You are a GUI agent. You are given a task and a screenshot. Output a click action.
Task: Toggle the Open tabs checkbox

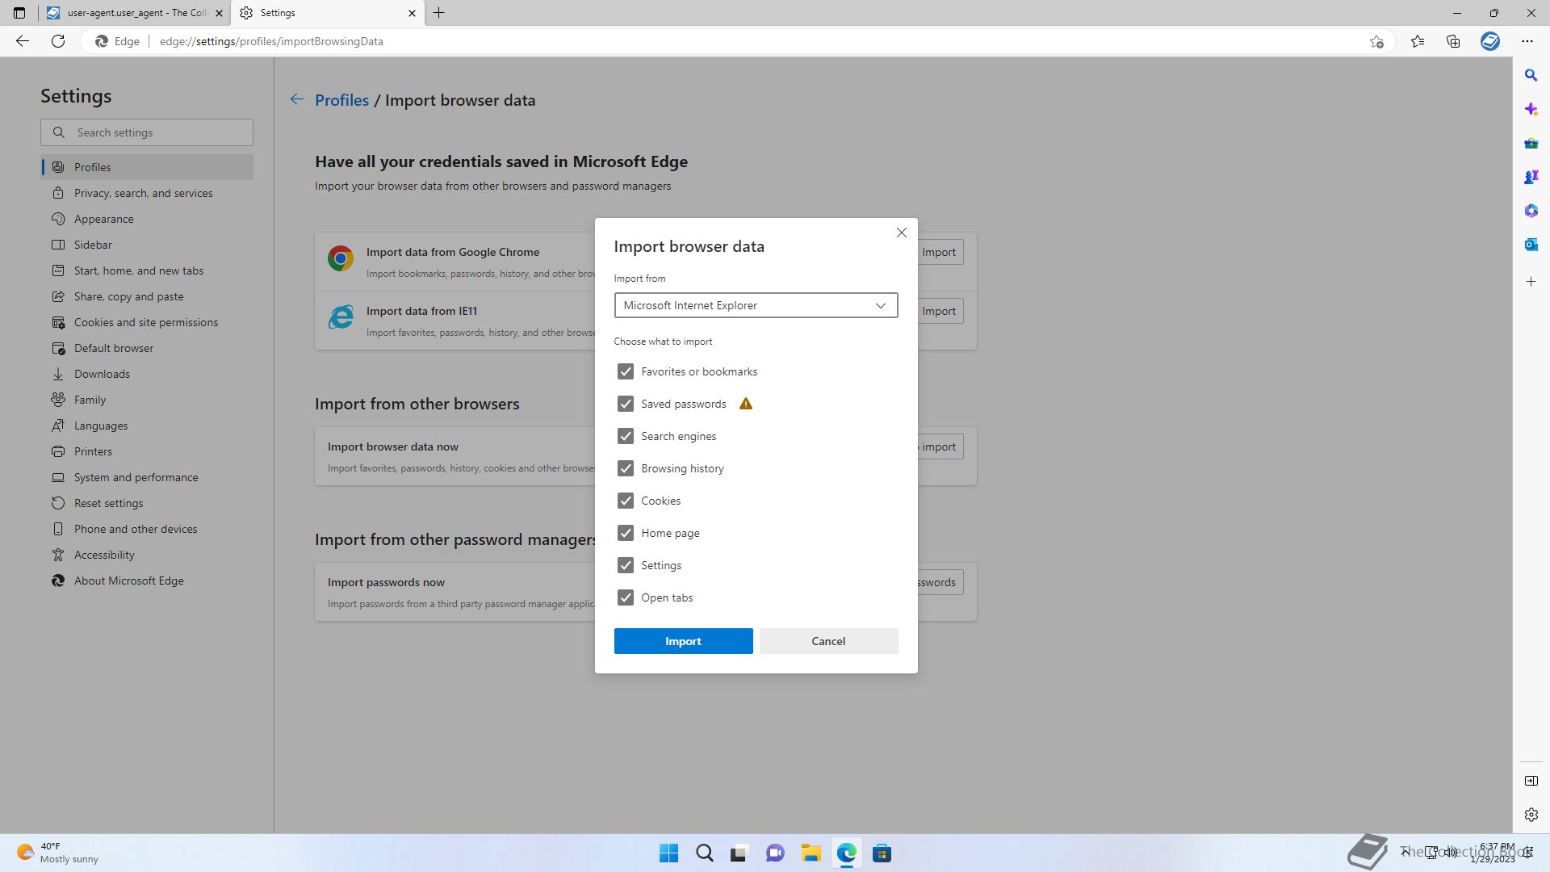click(626, 597)
